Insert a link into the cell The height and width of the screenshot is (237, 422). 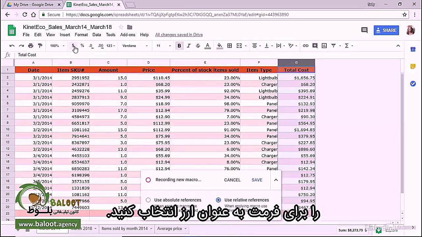tap(305, 46)
